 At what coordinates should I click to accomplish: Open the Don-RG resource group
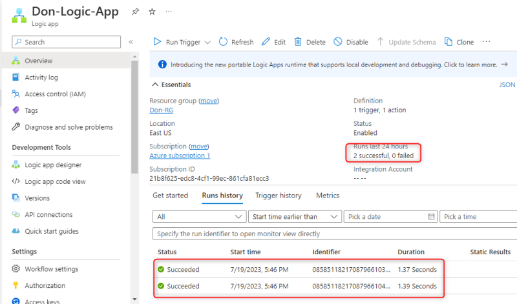click(x=161, y=110)
